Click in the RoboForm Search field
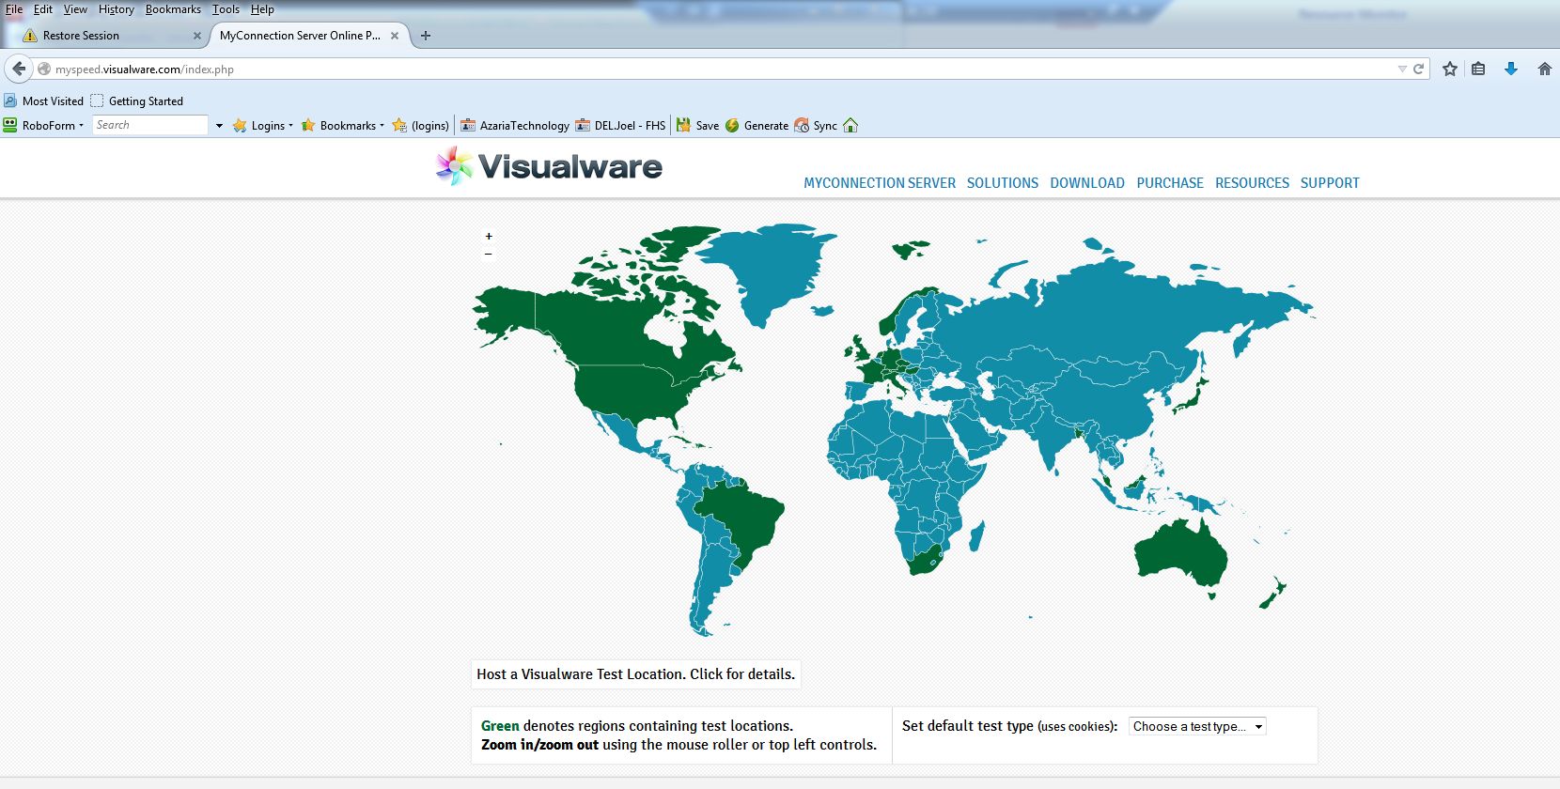The width and height of the screenshot is (1560, 789). pos(149,125)
